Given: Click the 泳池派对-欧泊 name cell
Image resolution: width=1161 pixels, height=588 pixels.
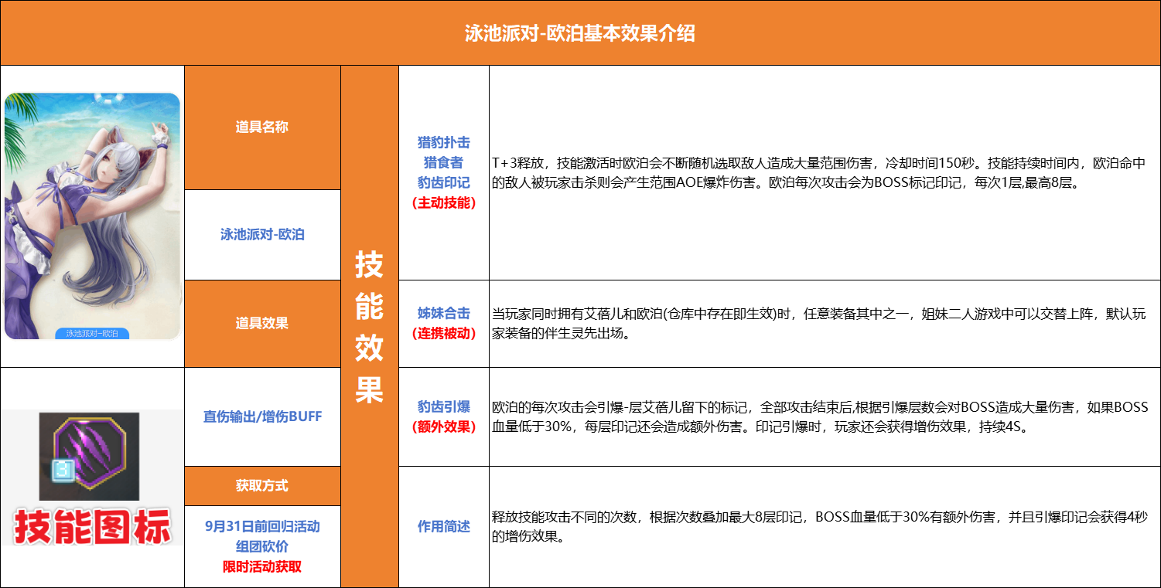Looking at the screenshot, I should click(x=262, y=234).
